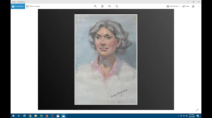
Task: Open the Windows Start menu
Action: pos(13,116)
